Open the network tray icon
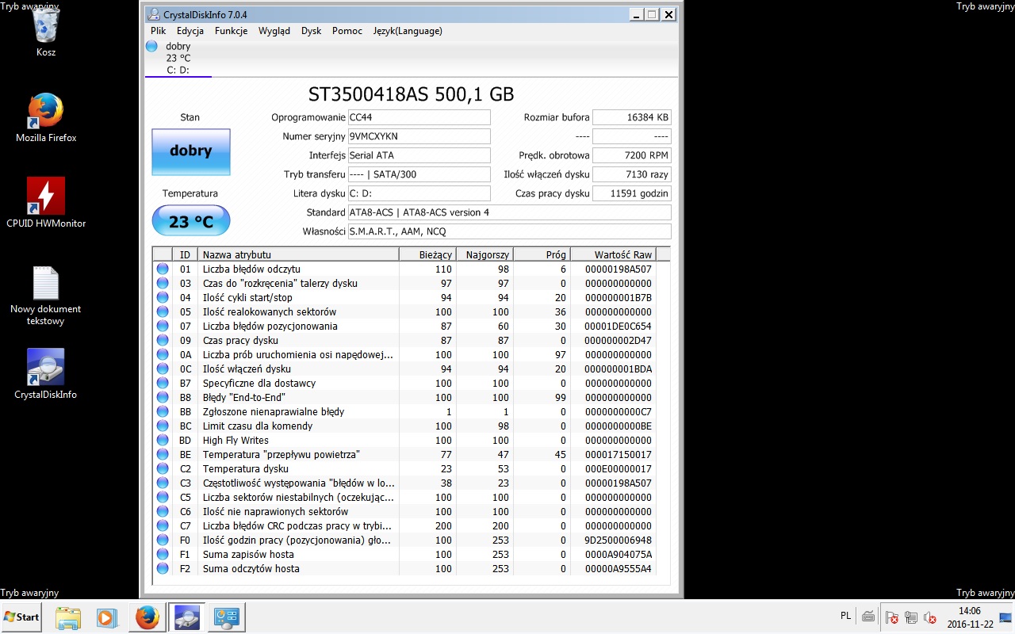 (x=911, y=617)
